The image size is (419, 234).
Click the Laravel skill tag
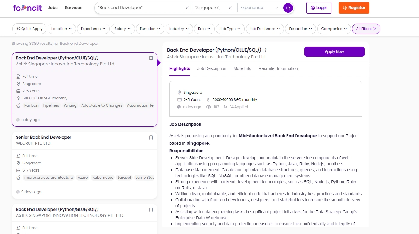tap(124, 178)
